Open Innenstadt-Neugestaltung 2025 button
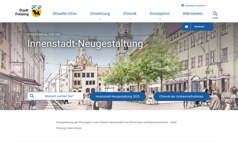Screen dimensions: 238x149 (118, 97)
